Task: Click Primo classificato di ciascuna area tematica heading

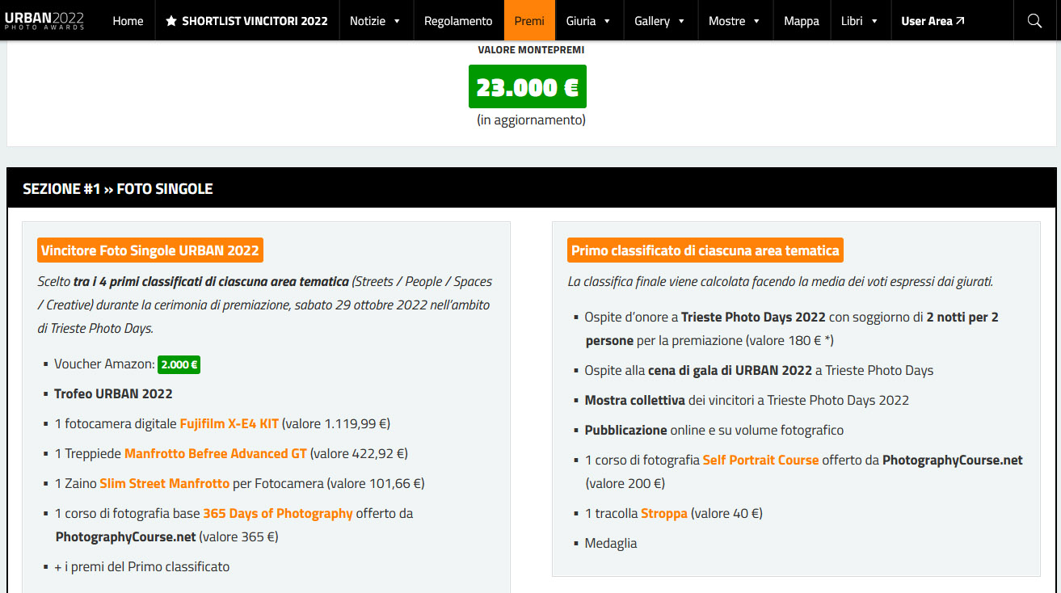Action: (x=705, y=250)
